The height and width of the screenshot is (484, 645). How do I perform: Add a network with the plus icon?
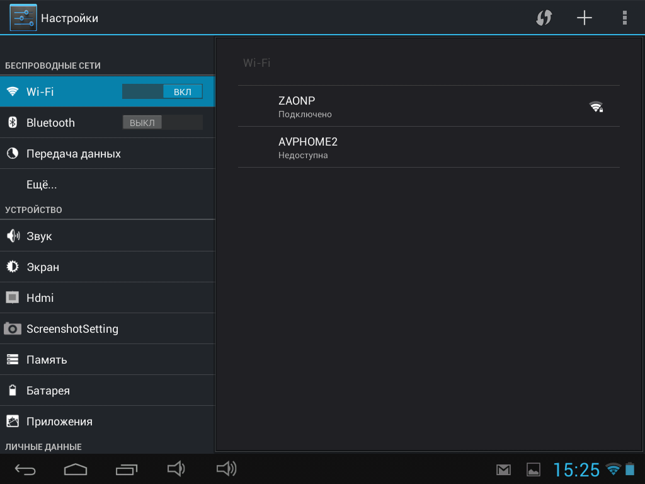584,18
